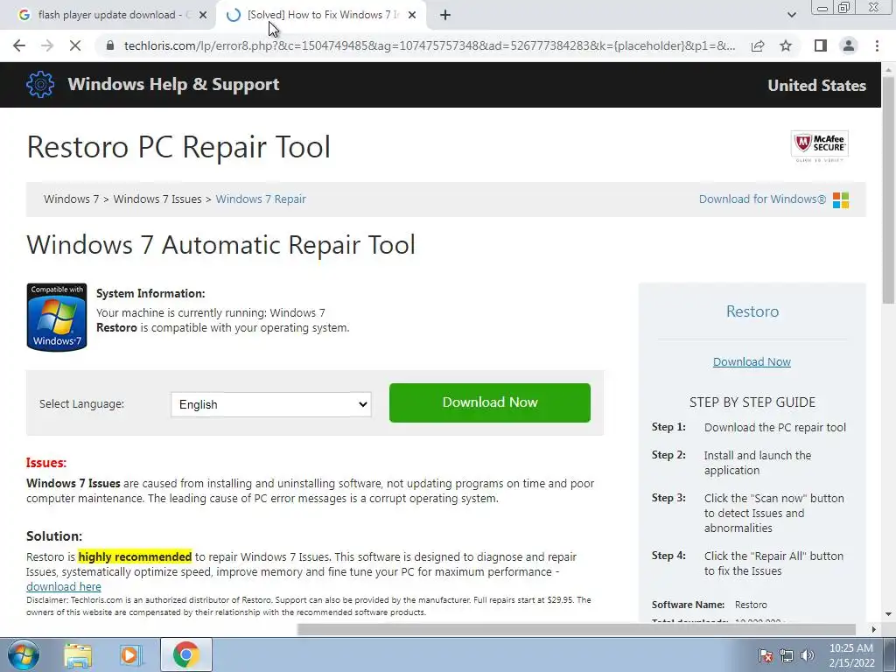
Task: Open the browser side panel
Action: pyautogui.click(x=821, y=45)
